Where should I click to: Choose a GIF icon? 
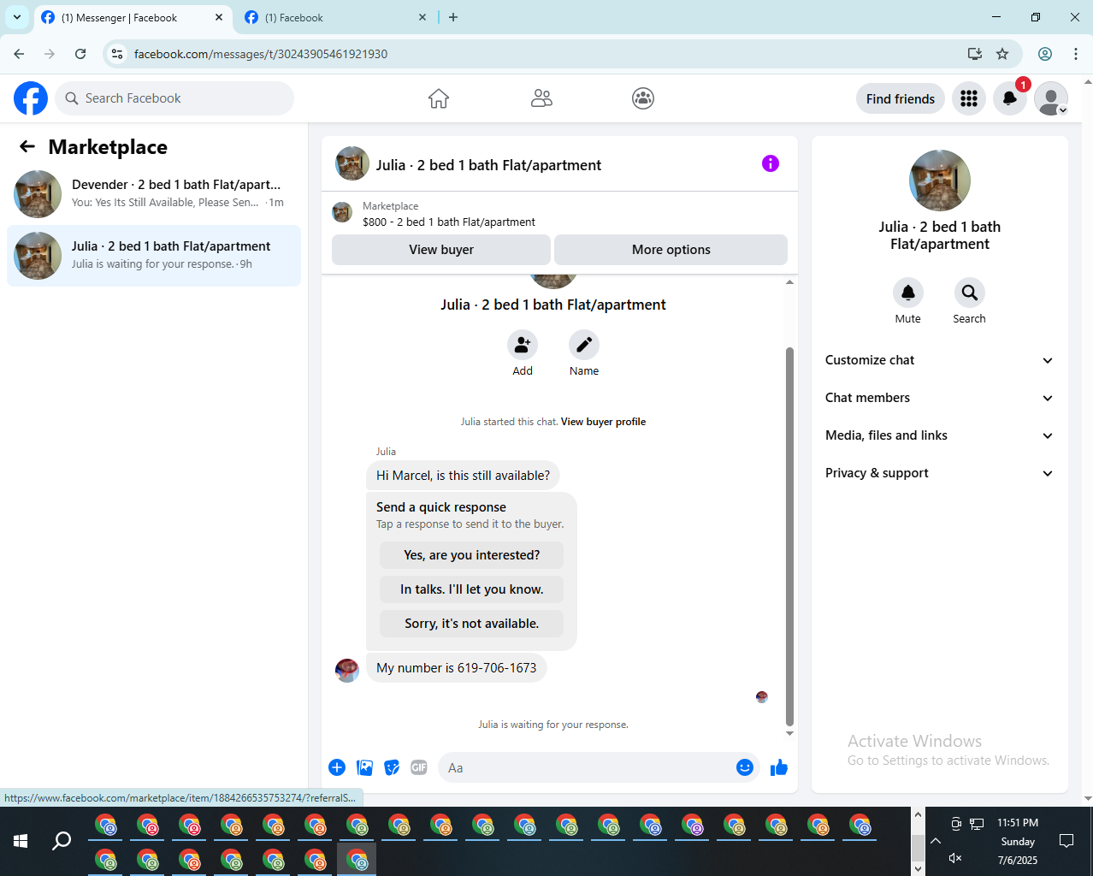pos(419,767)
